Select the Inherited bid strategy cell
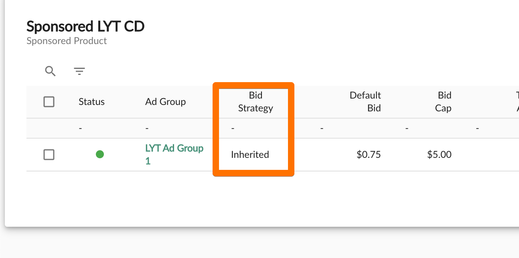The image size is (519, 258). coord(250,155)
